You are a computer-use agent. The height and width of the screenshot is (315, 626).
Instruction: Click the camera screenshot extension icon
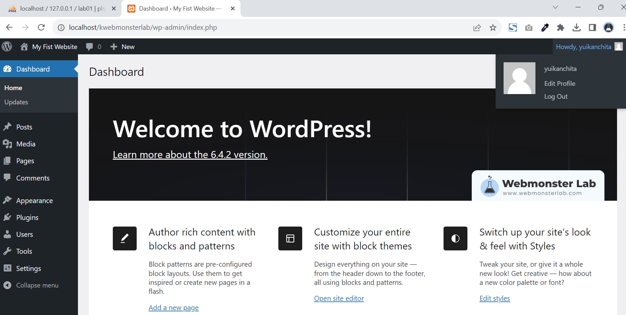529,27
